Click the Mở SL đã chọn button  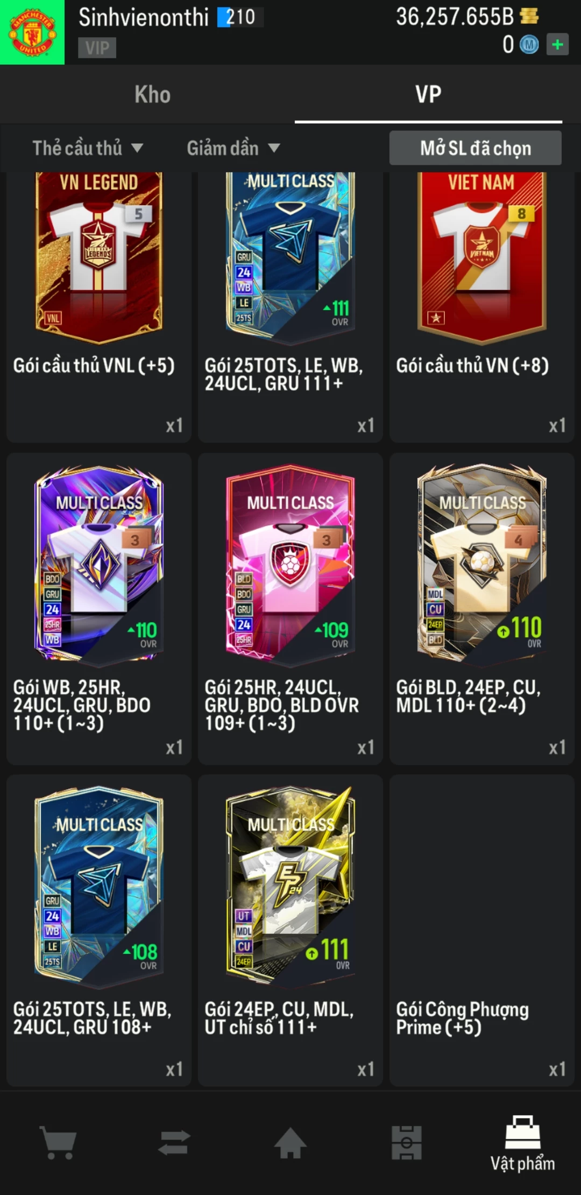point(476,148)
